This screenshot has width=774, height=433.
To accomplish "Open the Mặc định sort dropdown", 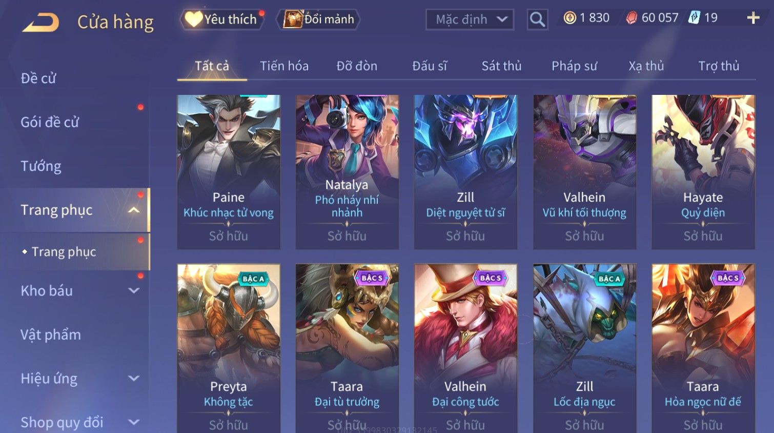I will point(470,19).
